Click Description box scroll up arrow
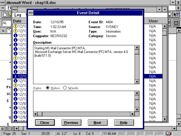Screen dimensions: 181x136 [x=137, y=47]
